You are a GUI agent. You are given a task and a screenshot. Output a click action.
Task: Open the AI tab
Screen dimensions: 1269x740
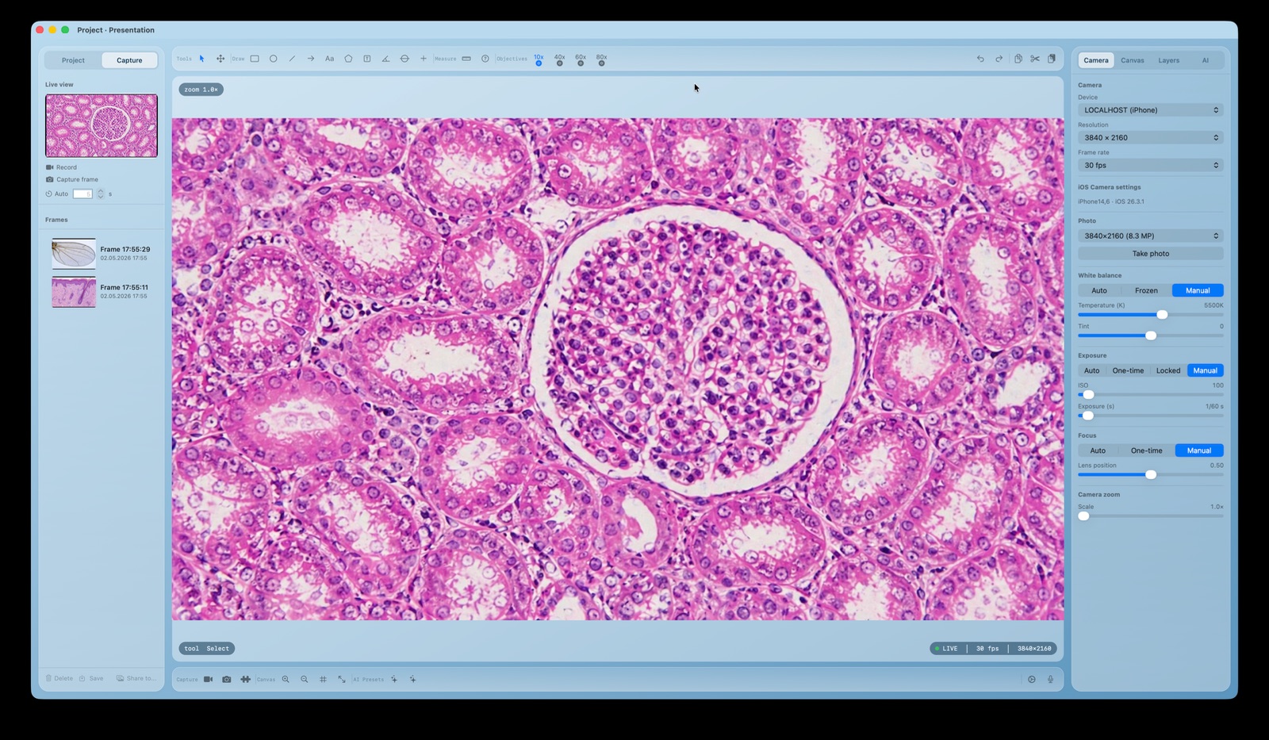pos(1205,60)
